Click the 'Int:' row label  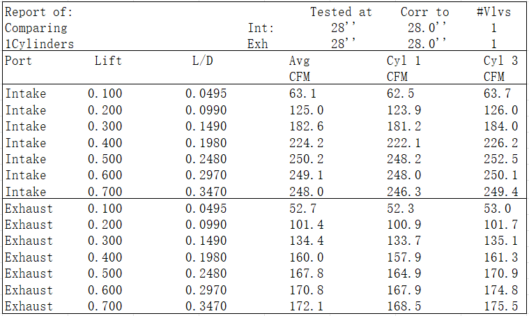tap(261, 28)
